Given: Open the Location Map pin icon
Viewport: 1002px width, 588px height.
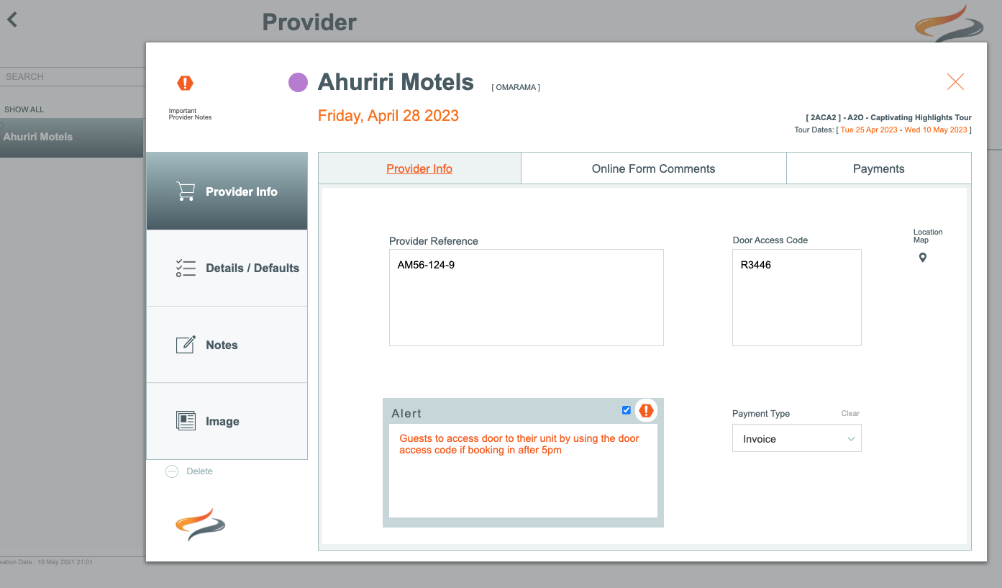Looking at the screenshot, I should click(923, 258).
